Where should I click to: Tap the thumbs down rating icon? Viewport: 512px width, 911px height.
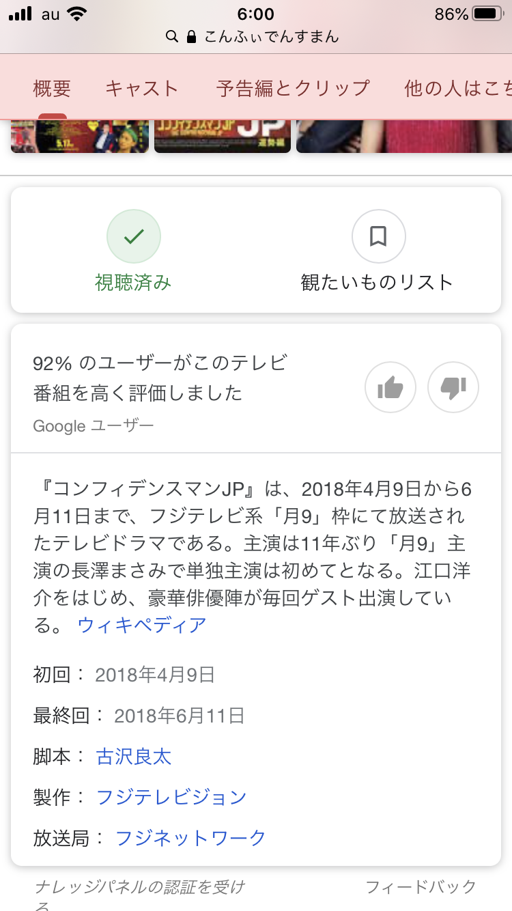453,388
